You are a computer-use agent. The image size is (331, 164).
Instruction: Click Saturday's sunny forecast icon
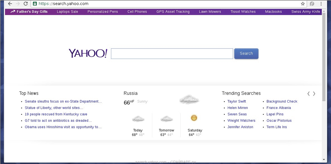point(194,118)
